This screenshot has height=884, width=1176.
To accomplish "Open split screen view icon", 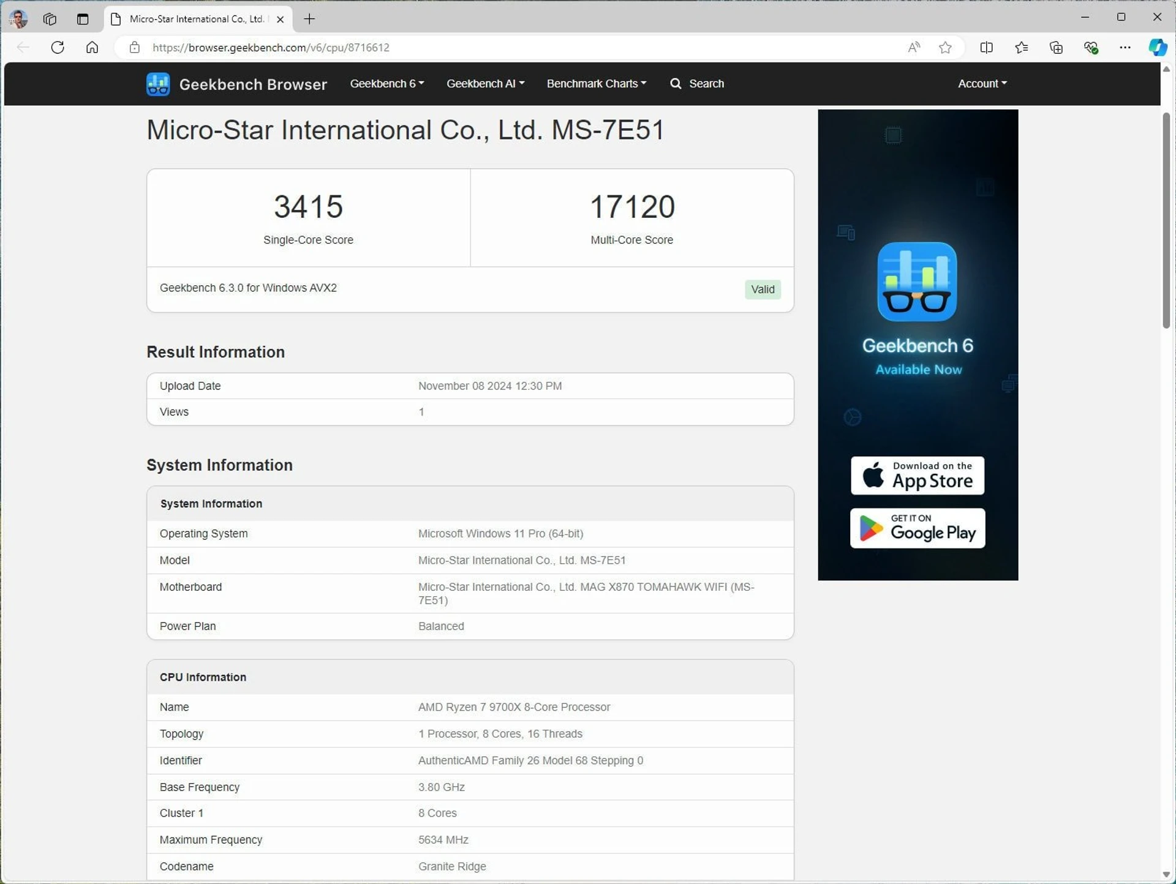I will (986, 47).
